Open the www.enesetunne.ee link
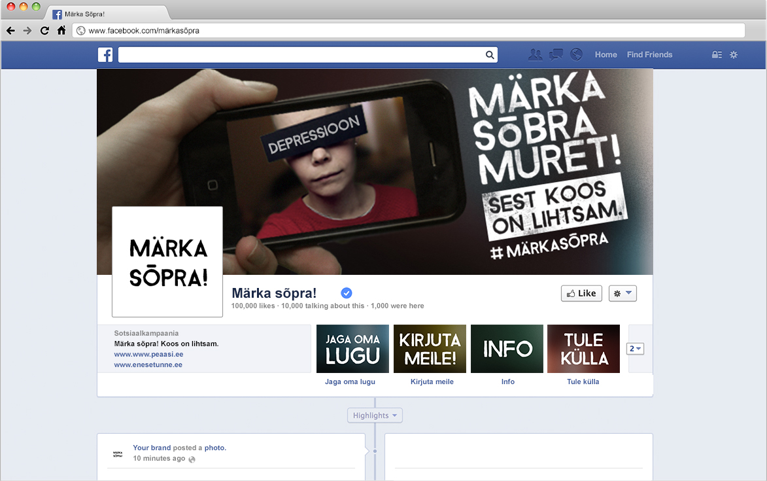Viewport: 767px width, 481px height. click(148, 365)
